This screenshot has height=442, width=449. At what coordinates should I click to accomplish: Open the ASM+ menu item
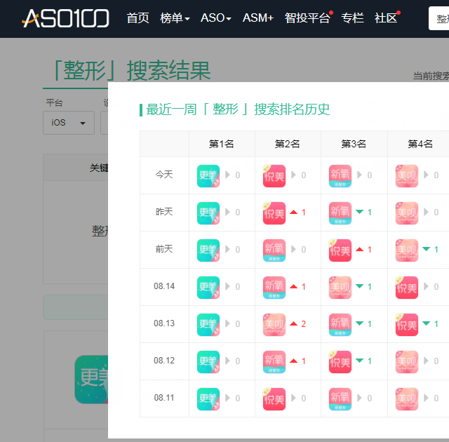click(x=257, y=18)
